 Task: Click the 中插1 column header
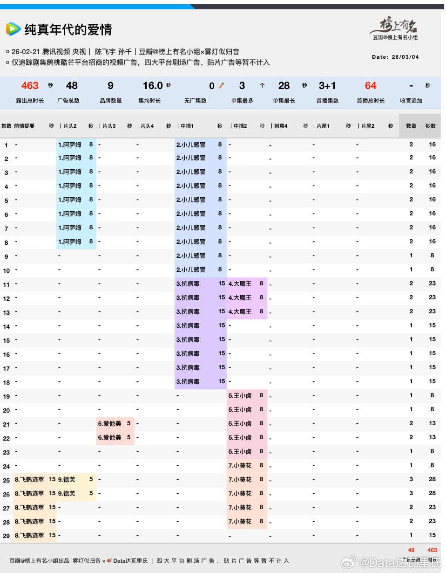(x=187, y=126)
